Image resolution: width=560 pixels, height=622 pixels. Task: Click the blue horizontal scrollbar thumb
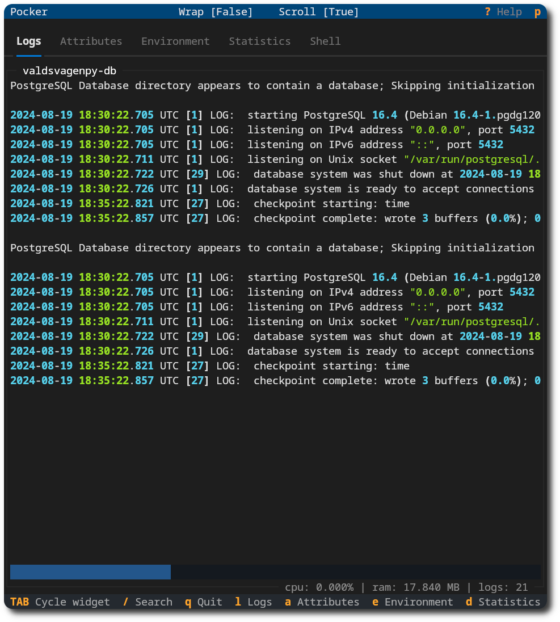[x=90, y=572]
